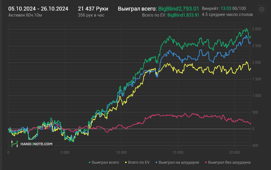Click the 'Выиграл всего:' header label

pyautogui.click(x=137, y=9)
